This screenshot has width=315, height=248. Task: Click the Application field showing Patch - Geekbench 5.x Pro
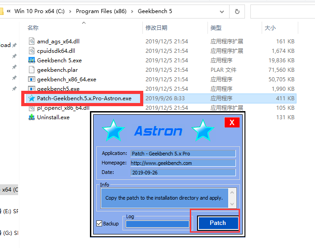[183, 154]
